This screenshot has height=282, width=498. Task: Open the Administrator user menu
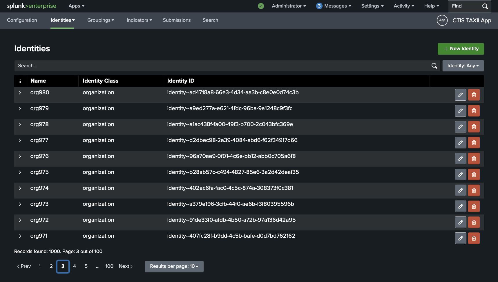(x=289, y=6)
